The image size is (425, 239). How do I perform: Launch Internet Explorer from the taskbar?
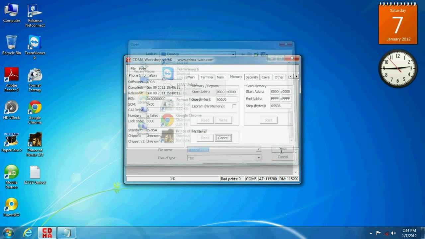point(28,233)
